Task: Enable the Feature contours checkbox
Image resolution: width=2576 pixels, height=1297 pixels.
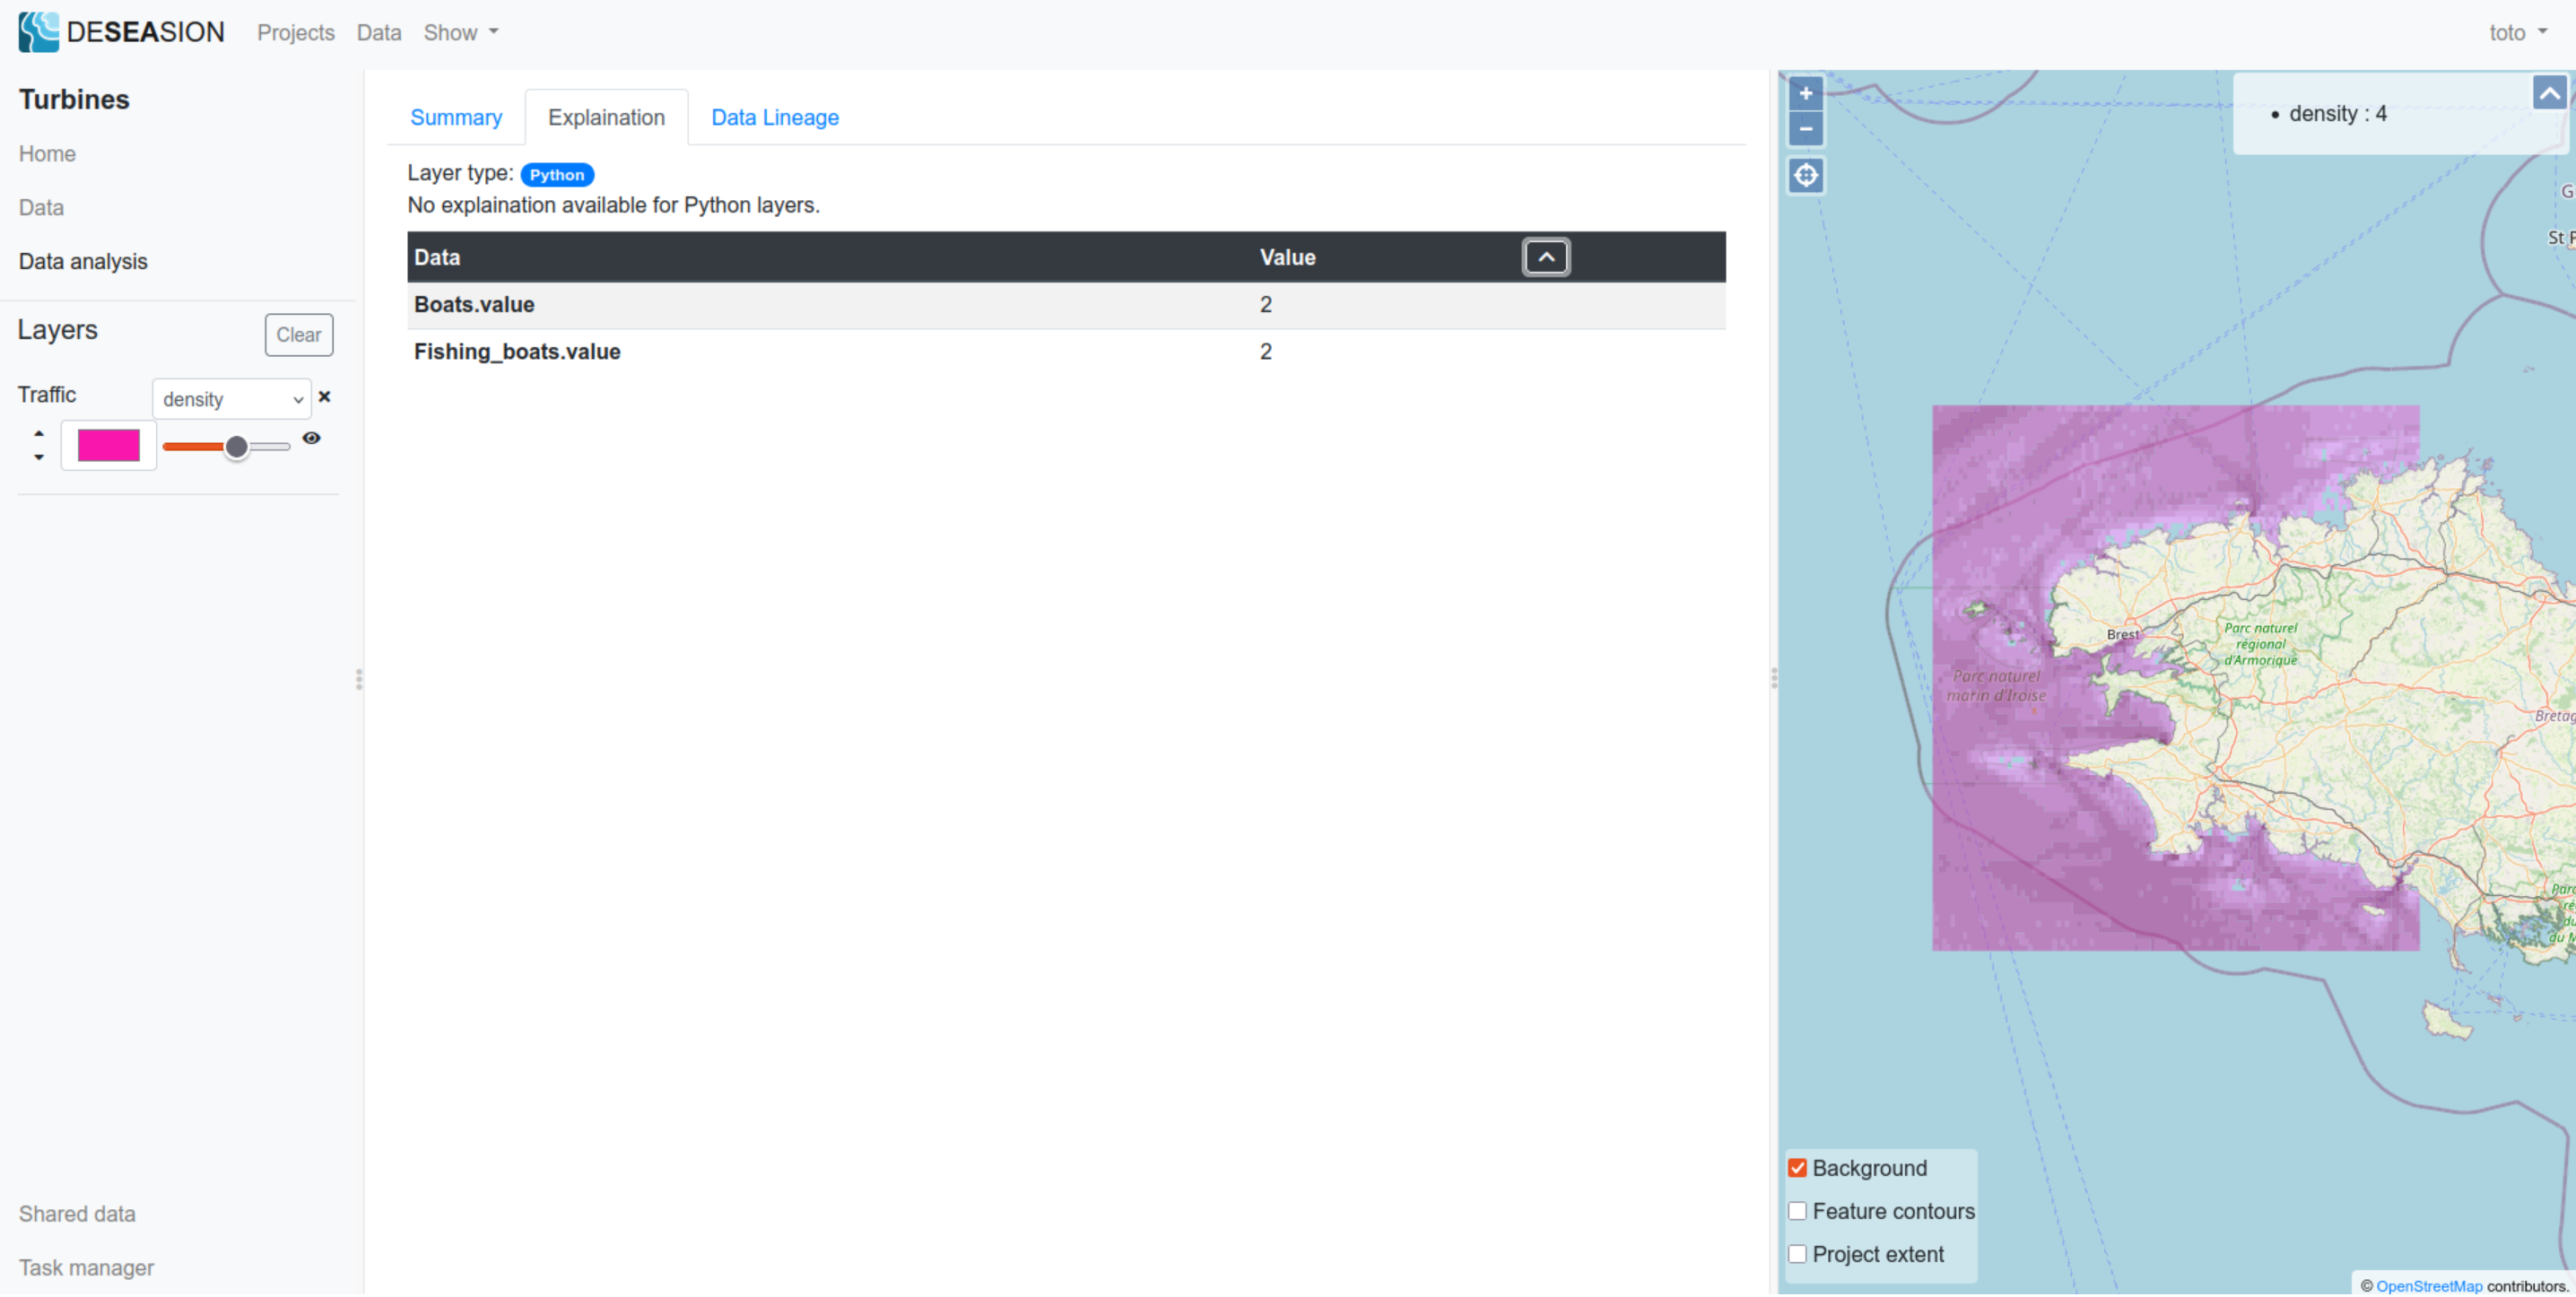Action: [1797, 1211]
